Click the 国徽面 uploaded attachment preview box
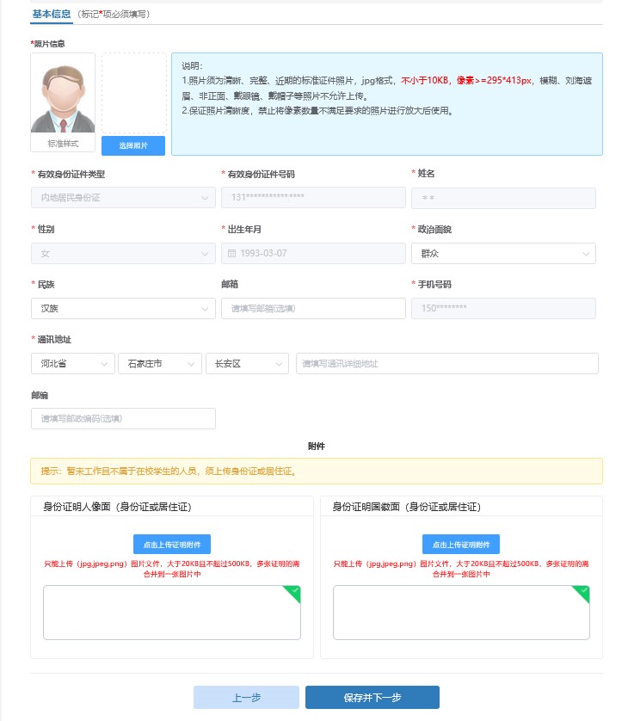Image resolution: width=628 pixels, height=721 pixels. coord(461,613)
